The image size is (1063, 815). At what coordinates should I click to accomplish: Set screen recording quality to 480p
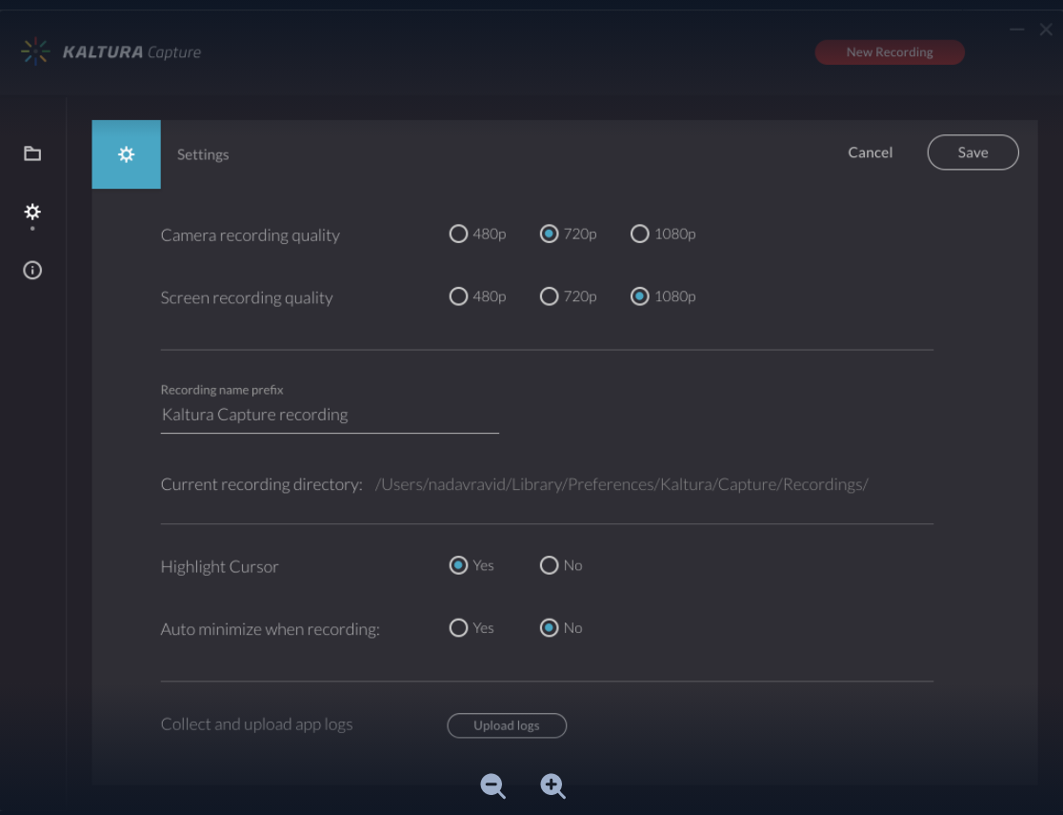[458, 296]
